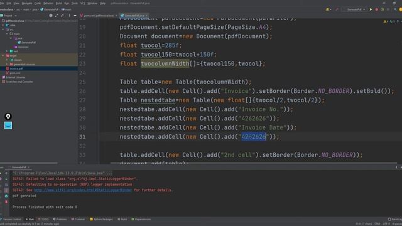Open the Version Control tool window

(x=11, y=219)
